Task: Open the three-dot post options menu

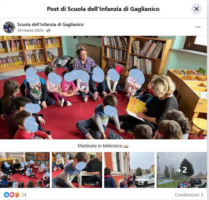Action: (x=198, y=27)
